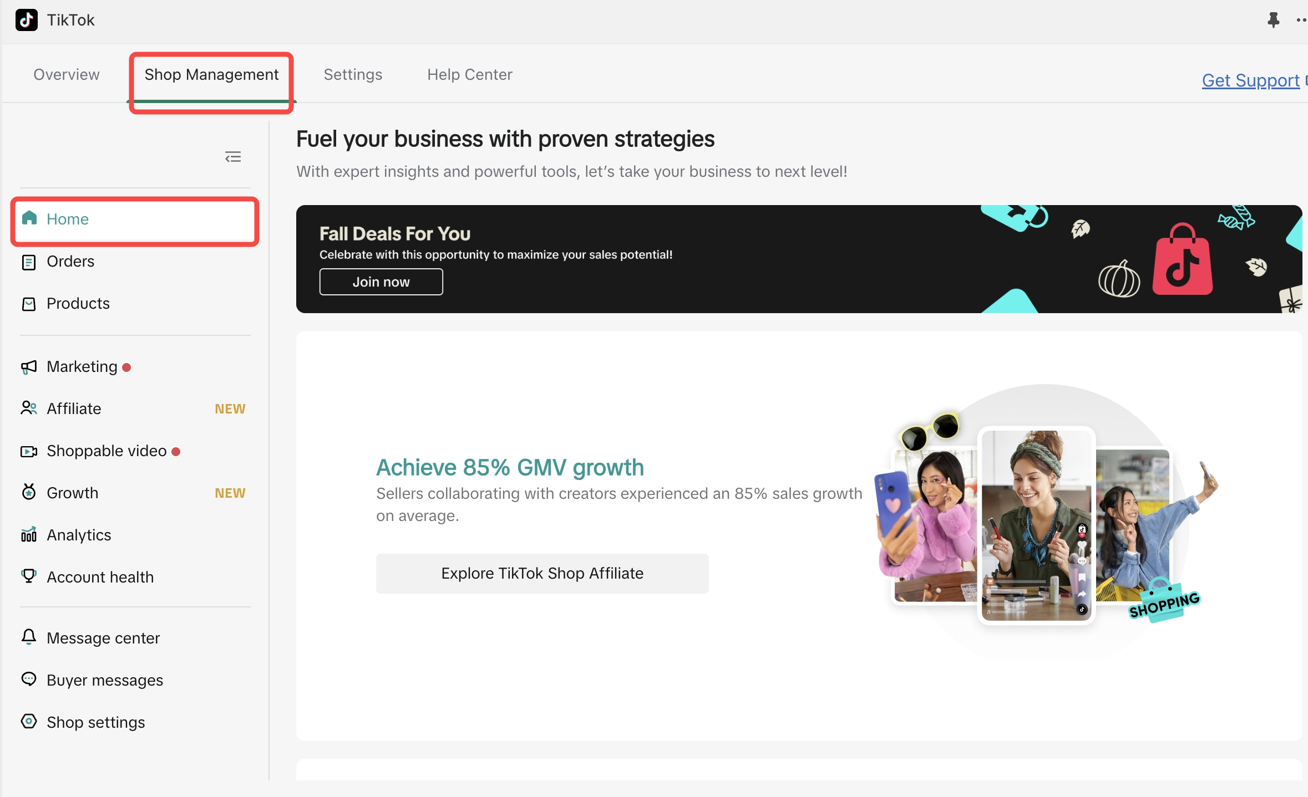The height and width of the screenshot is (797, 1308).
Task: Go to the Help Center tab
Action: coord(469,74)
